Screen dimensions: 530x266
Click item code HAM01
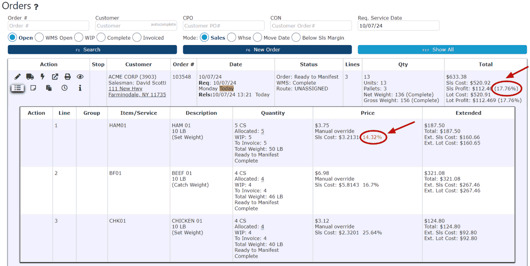point(118,125)
